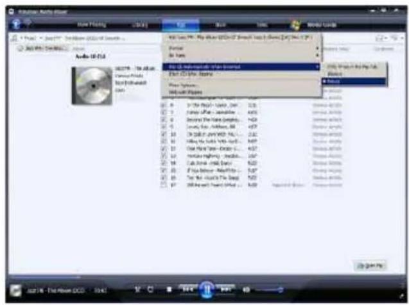Screen dimensions: 409x305
Task: Toggle checkbox for track 8
Action: click(x=164, y=120)
